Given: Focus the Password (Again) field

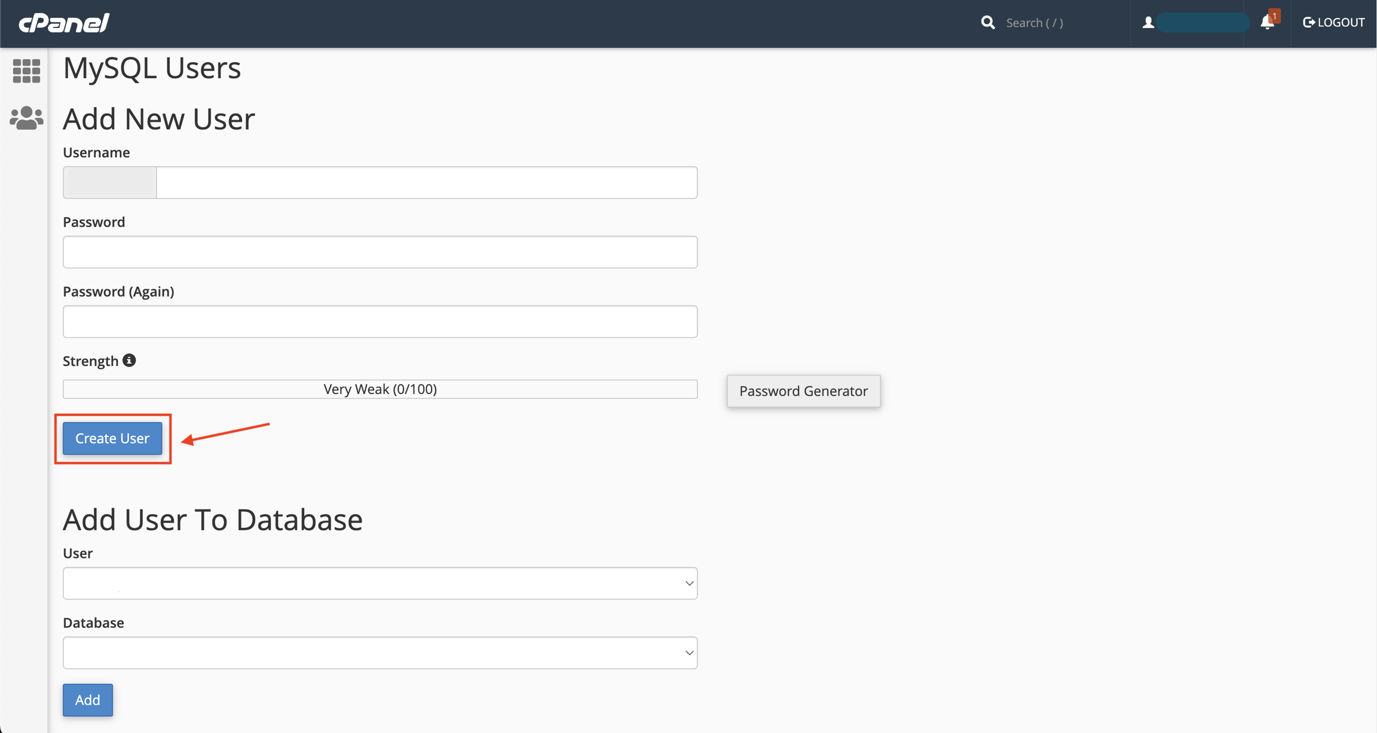Looking at the screenshot, I should (x=380, y=322).
